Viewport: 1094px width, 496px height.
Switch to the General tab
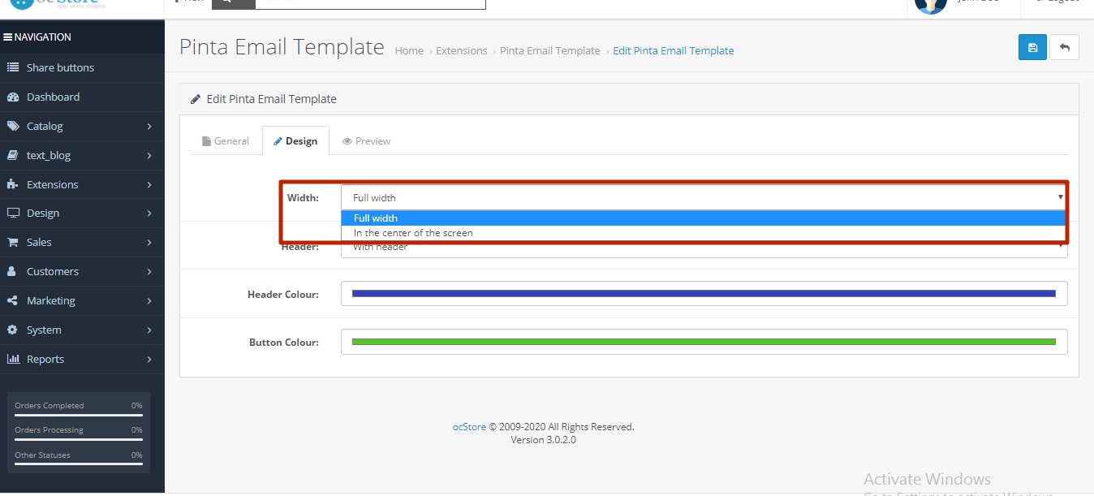pyautogui.click(x=226, y=141)
